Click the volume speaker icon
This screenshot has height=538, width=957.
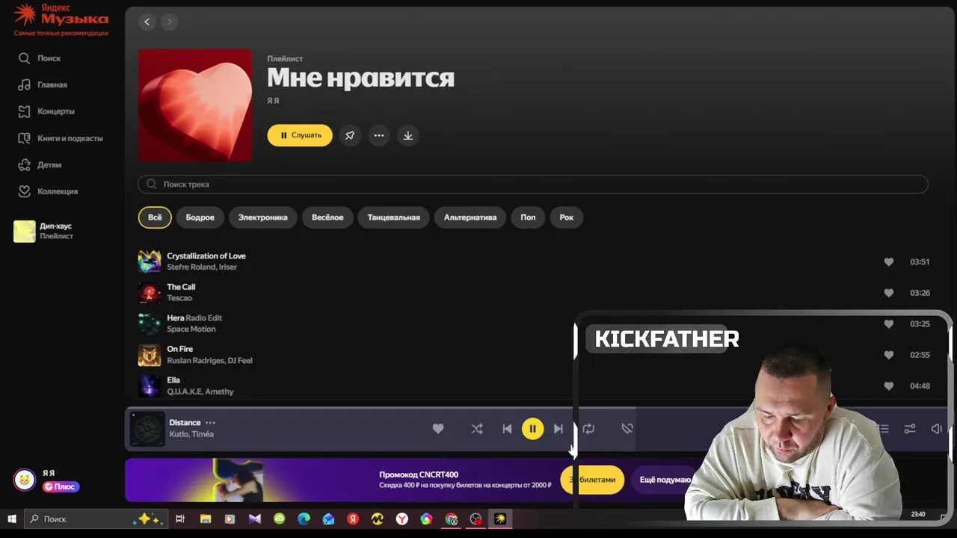tap(936, 429)
